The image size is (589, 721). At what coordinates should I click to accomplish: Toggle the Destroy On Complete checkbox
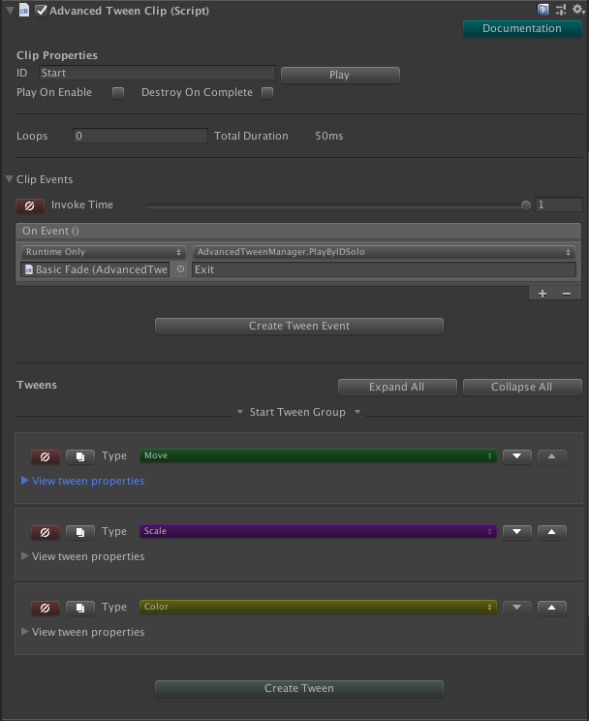pyautogui.click(x=267, y=93)
